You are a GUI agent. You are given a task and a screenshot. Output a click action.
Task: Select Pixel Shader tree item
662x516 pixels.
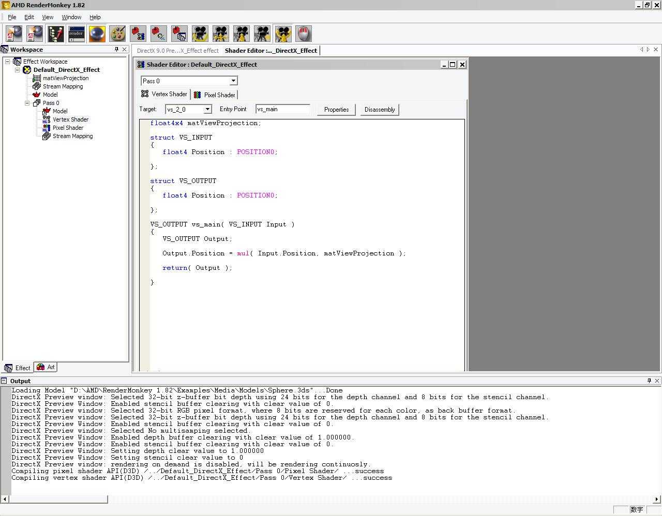[68, 128]
